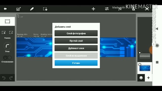Tap the Android recents square button

point(157,62)
